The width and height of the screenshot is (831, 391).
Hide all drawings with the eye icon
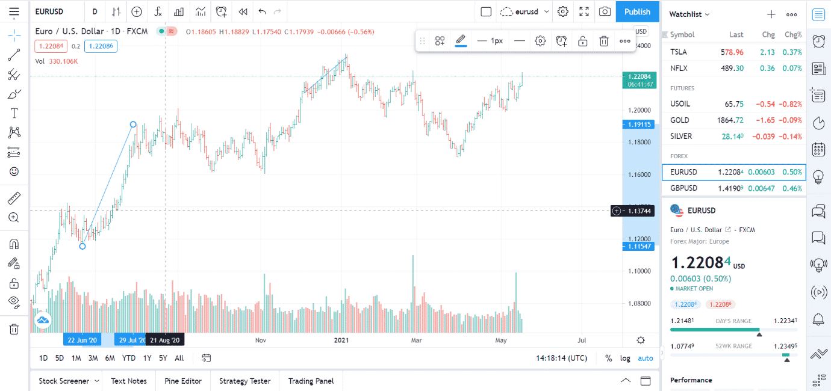[14, 302]
